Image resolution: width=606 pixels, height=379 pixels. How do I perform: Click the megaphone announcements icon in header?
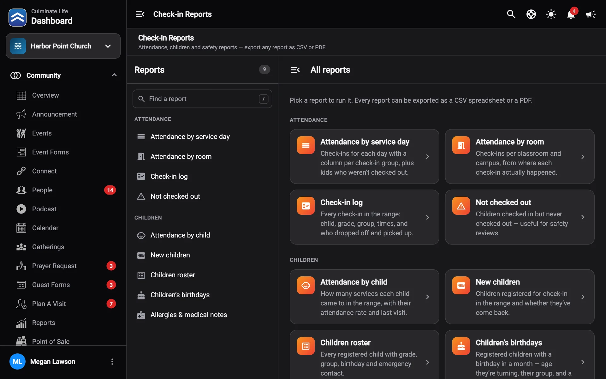pos(591,14)
